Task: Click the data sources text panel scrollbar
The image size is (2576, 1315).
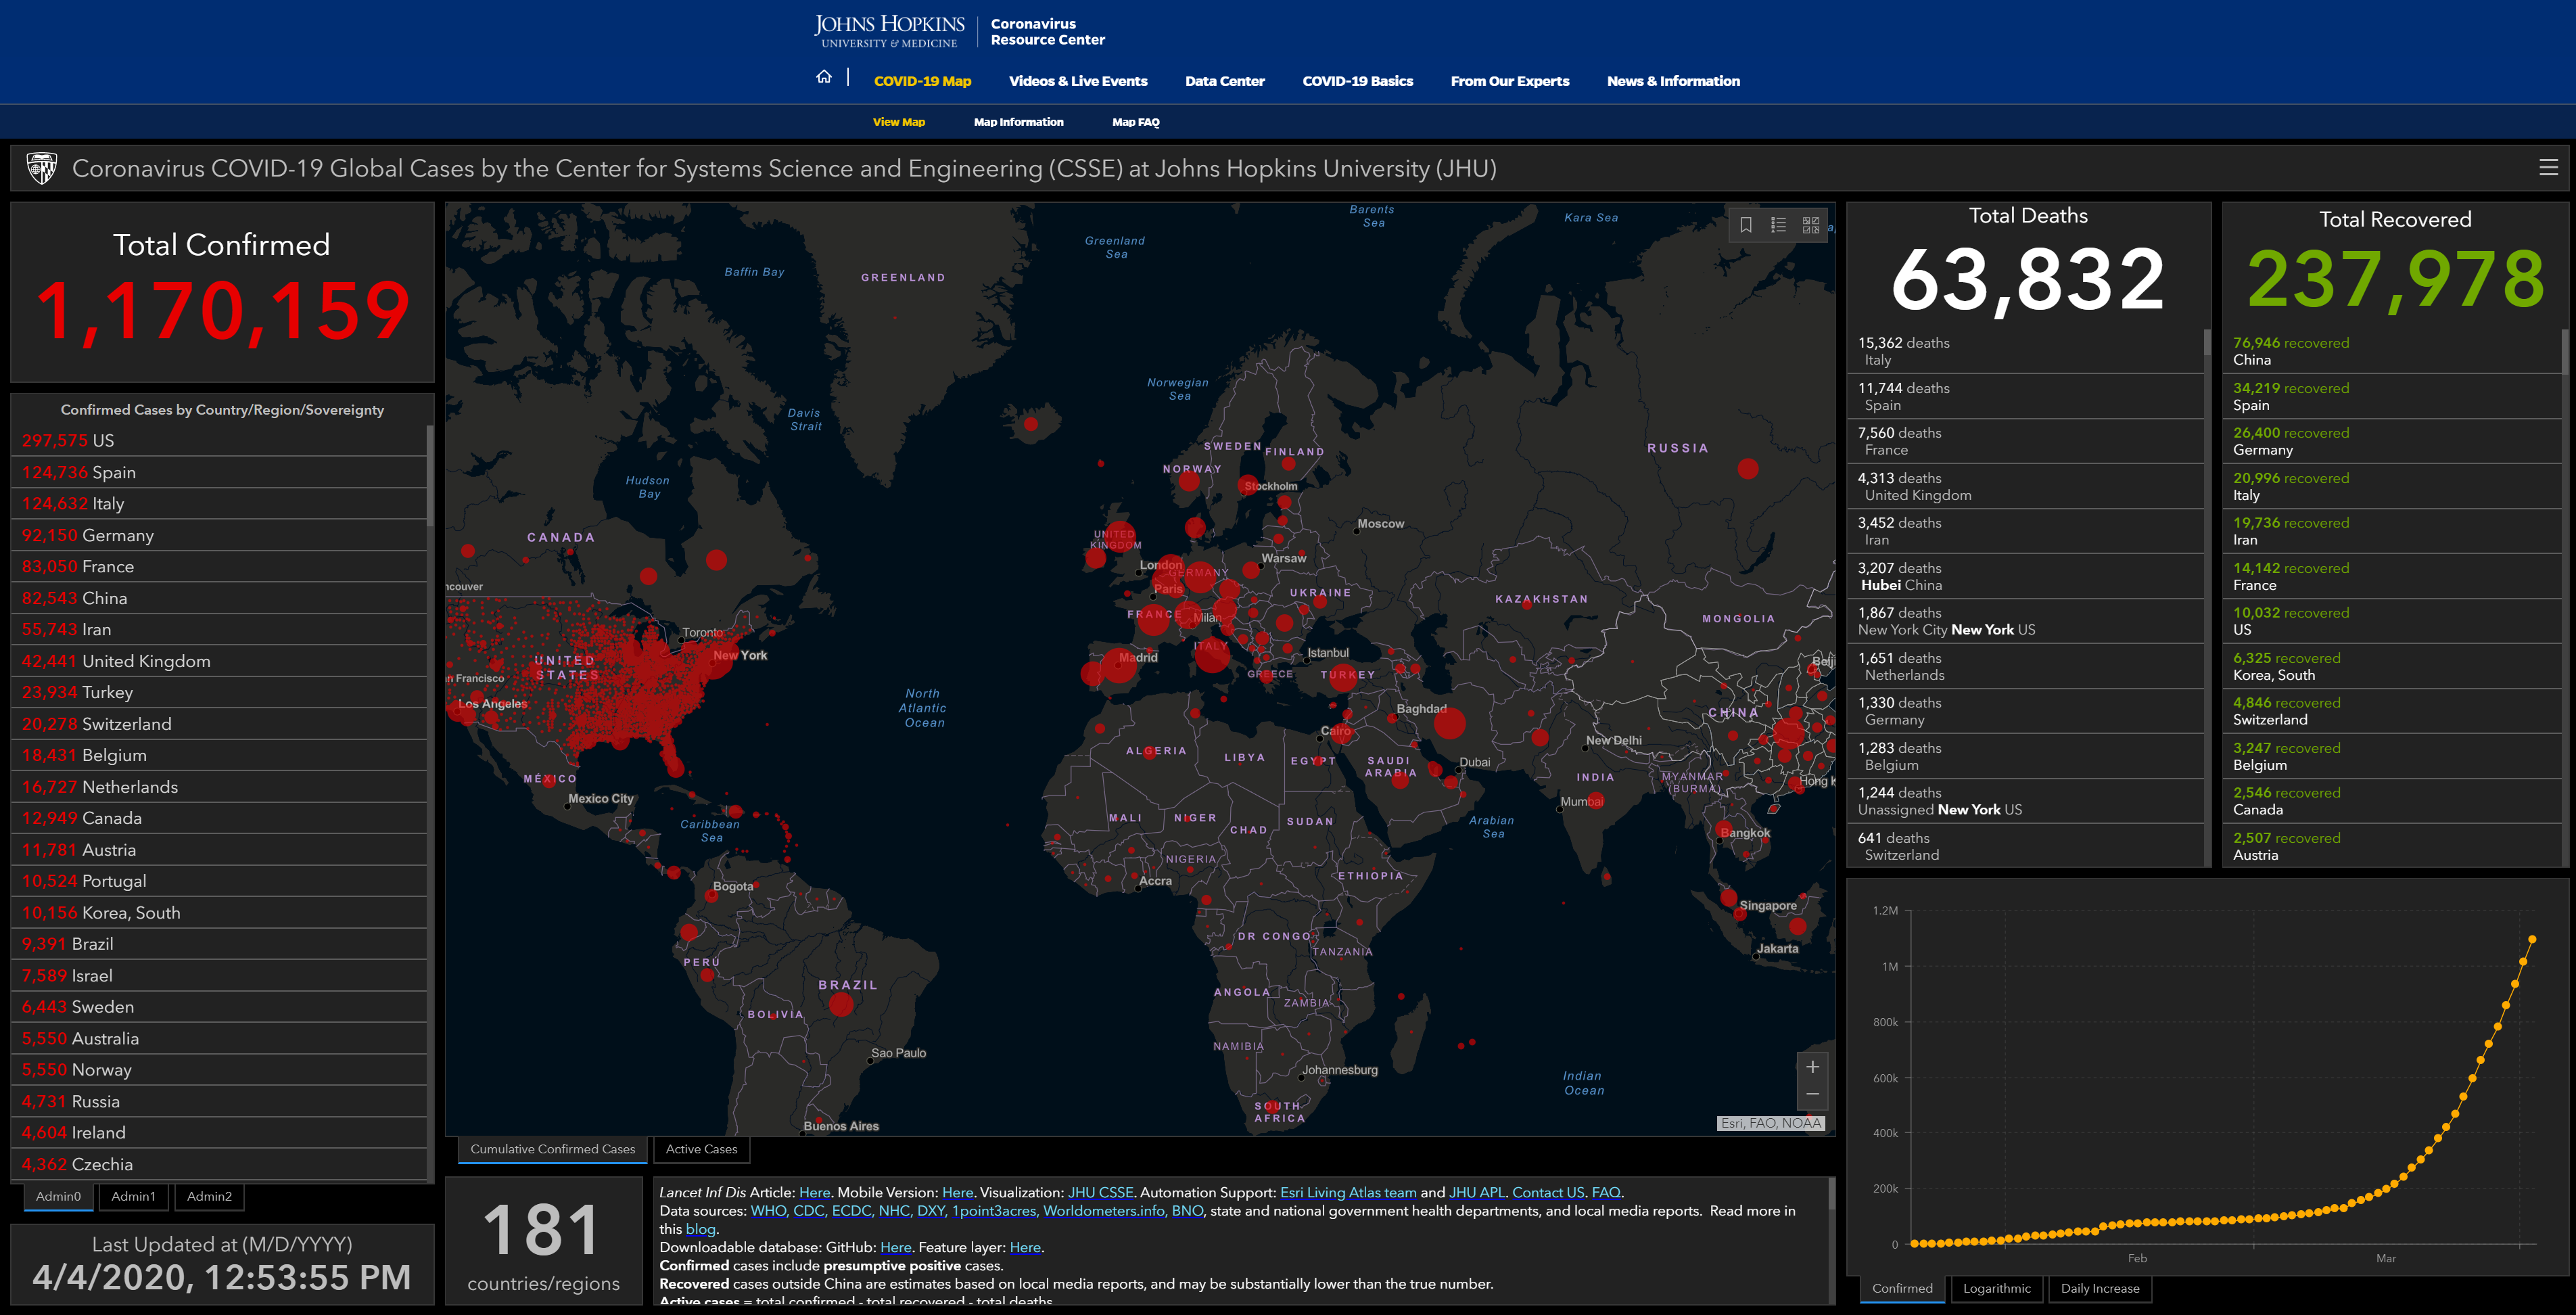Action: (x=1832, y=1193)
